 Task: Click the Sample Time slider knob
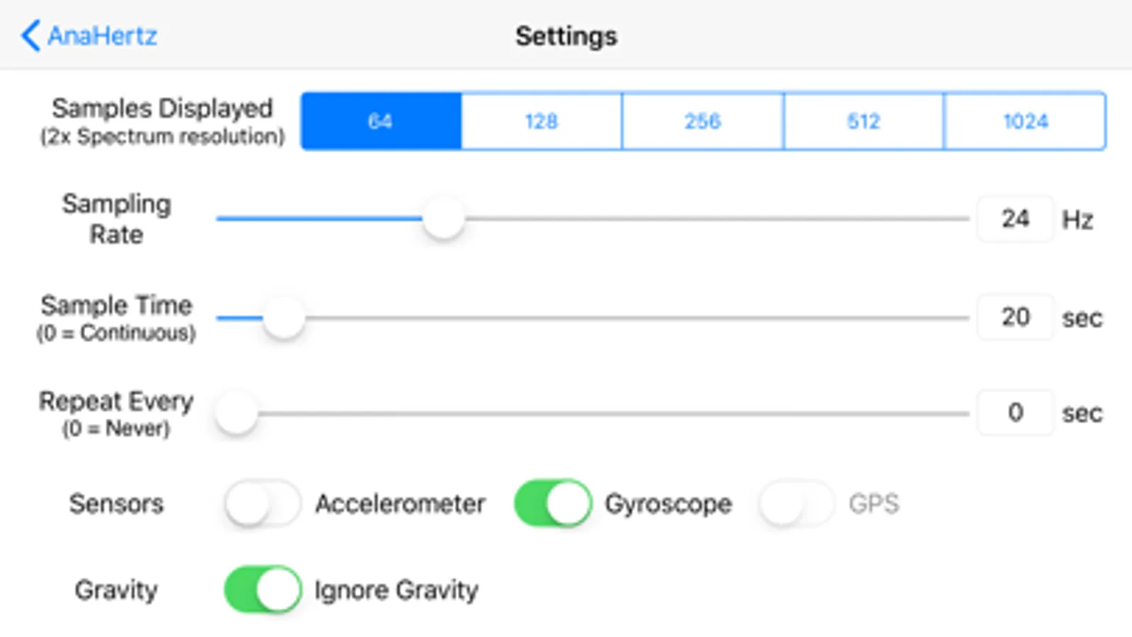pyautogui.click(x=284, y=318)
